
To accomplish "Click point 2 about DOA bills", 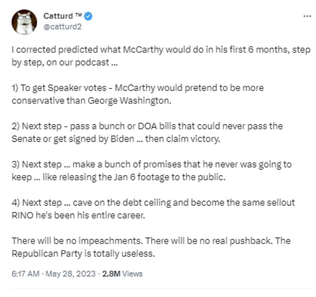I will tap(147, 132).
